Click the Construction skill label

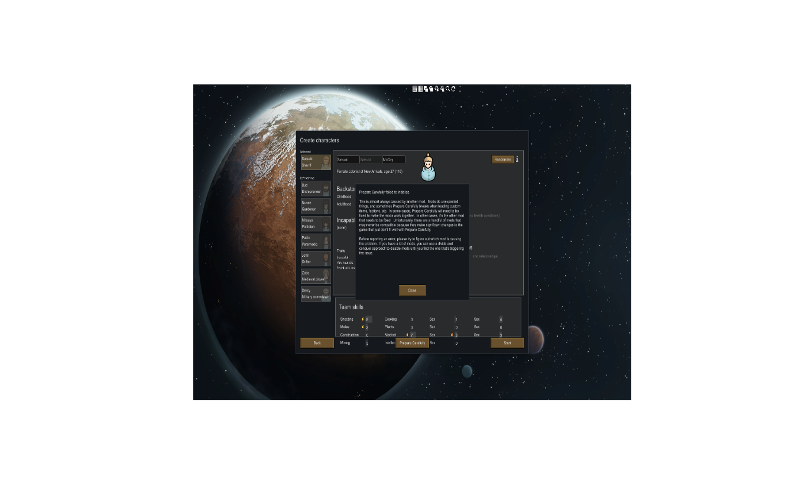pos(349,335)
